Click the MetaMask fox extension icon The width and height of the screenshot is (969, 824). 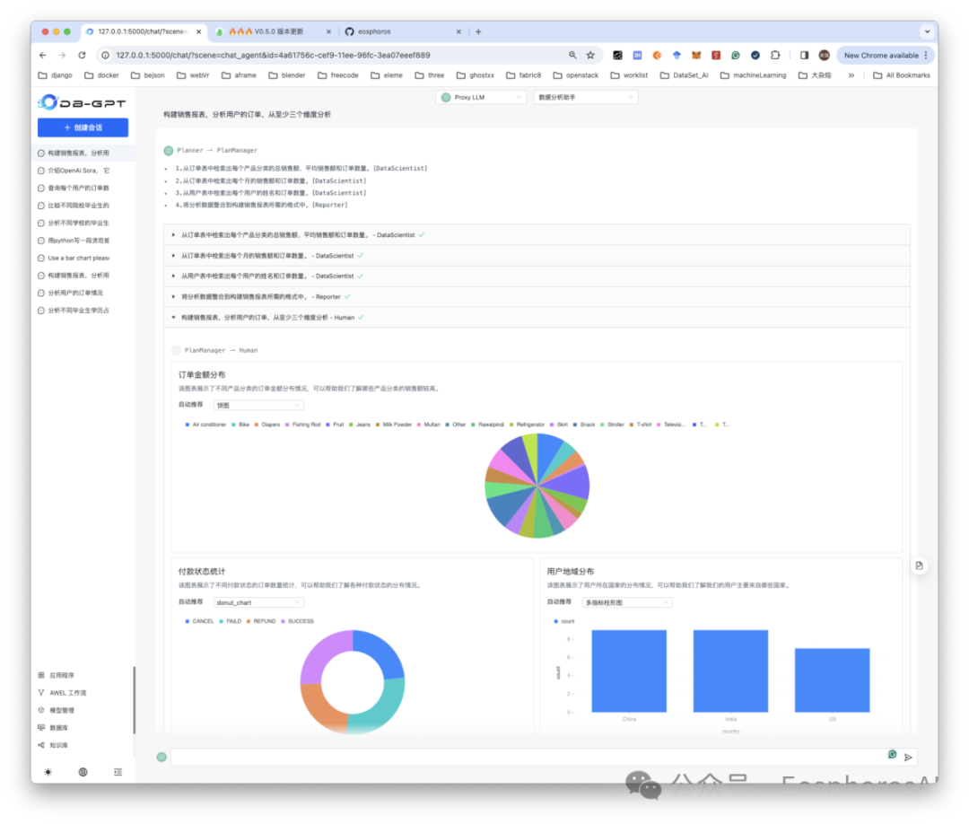pos(696,55)
